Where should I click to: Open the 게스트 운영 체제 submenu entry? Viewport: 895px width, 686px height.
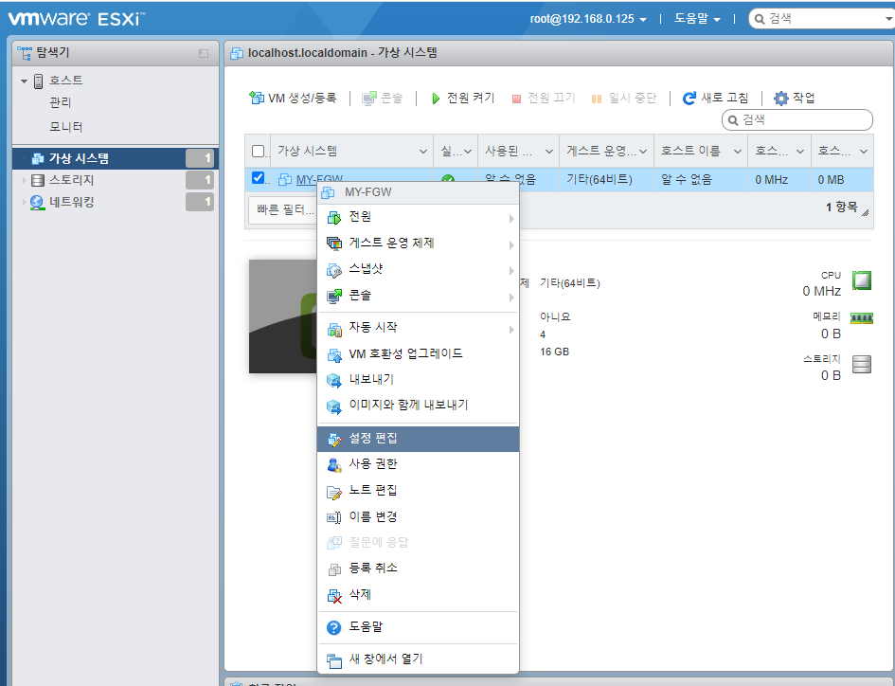418,244
